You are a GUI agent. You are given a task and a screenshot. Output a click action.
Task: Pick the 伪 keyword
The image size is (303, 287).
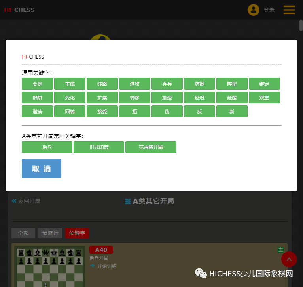(x=167, y=111)
